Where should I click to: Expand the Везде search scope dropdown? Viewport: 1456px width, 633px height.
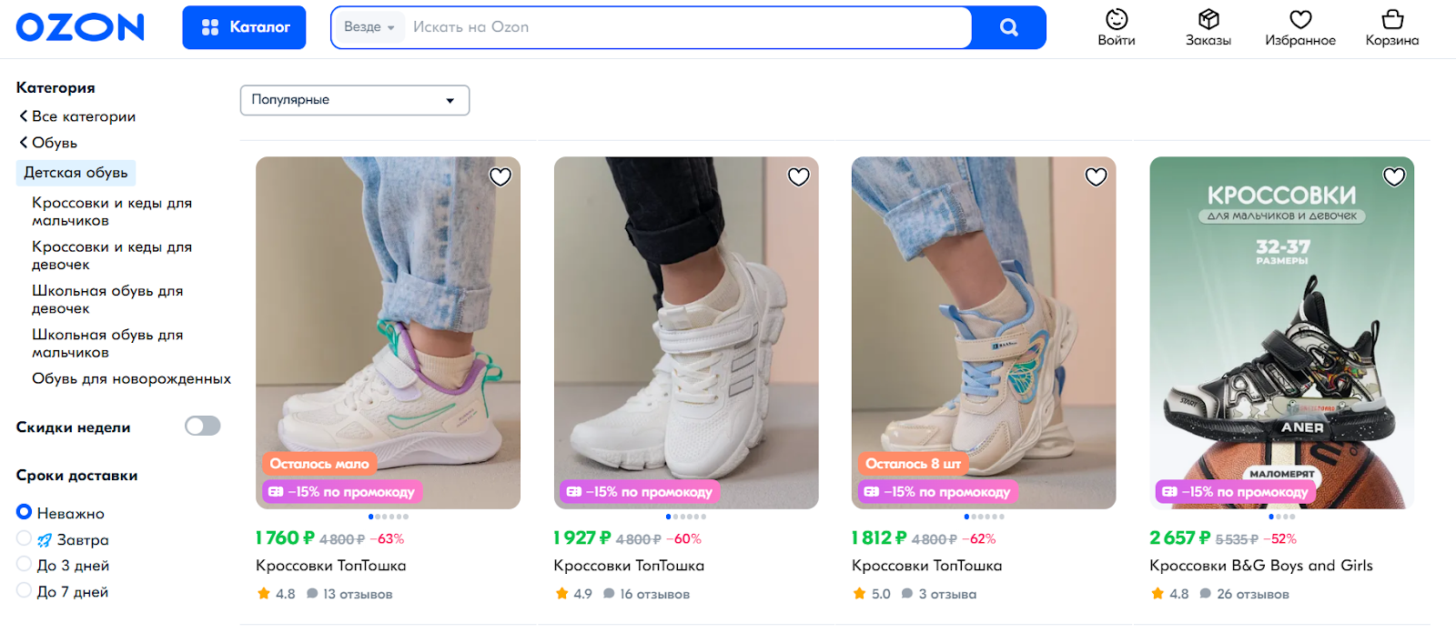tap(369, 27)
